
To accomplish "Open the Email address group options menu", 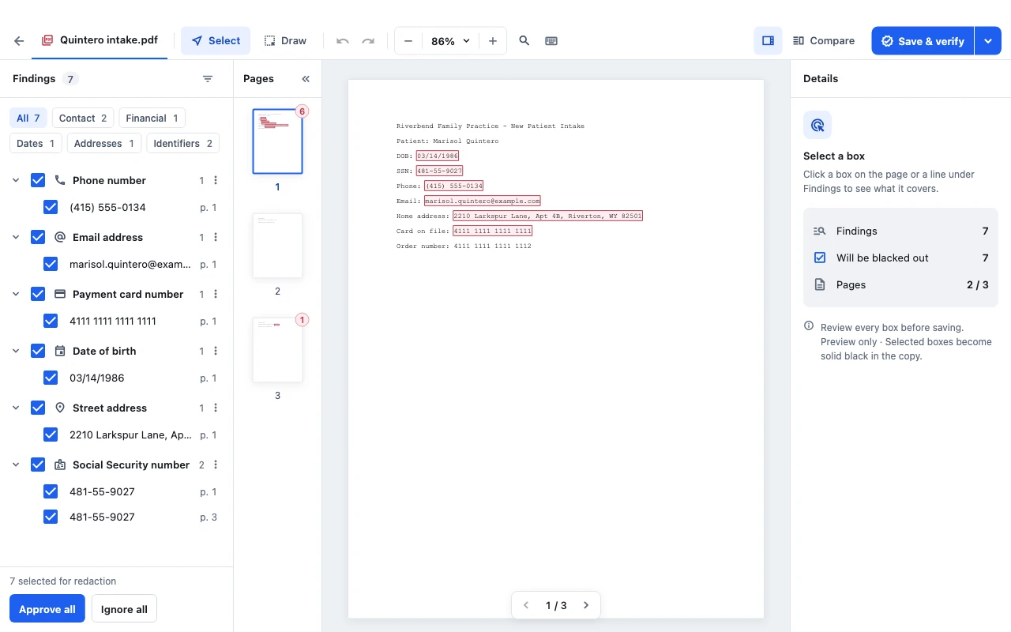I will (x=216, y=237).
